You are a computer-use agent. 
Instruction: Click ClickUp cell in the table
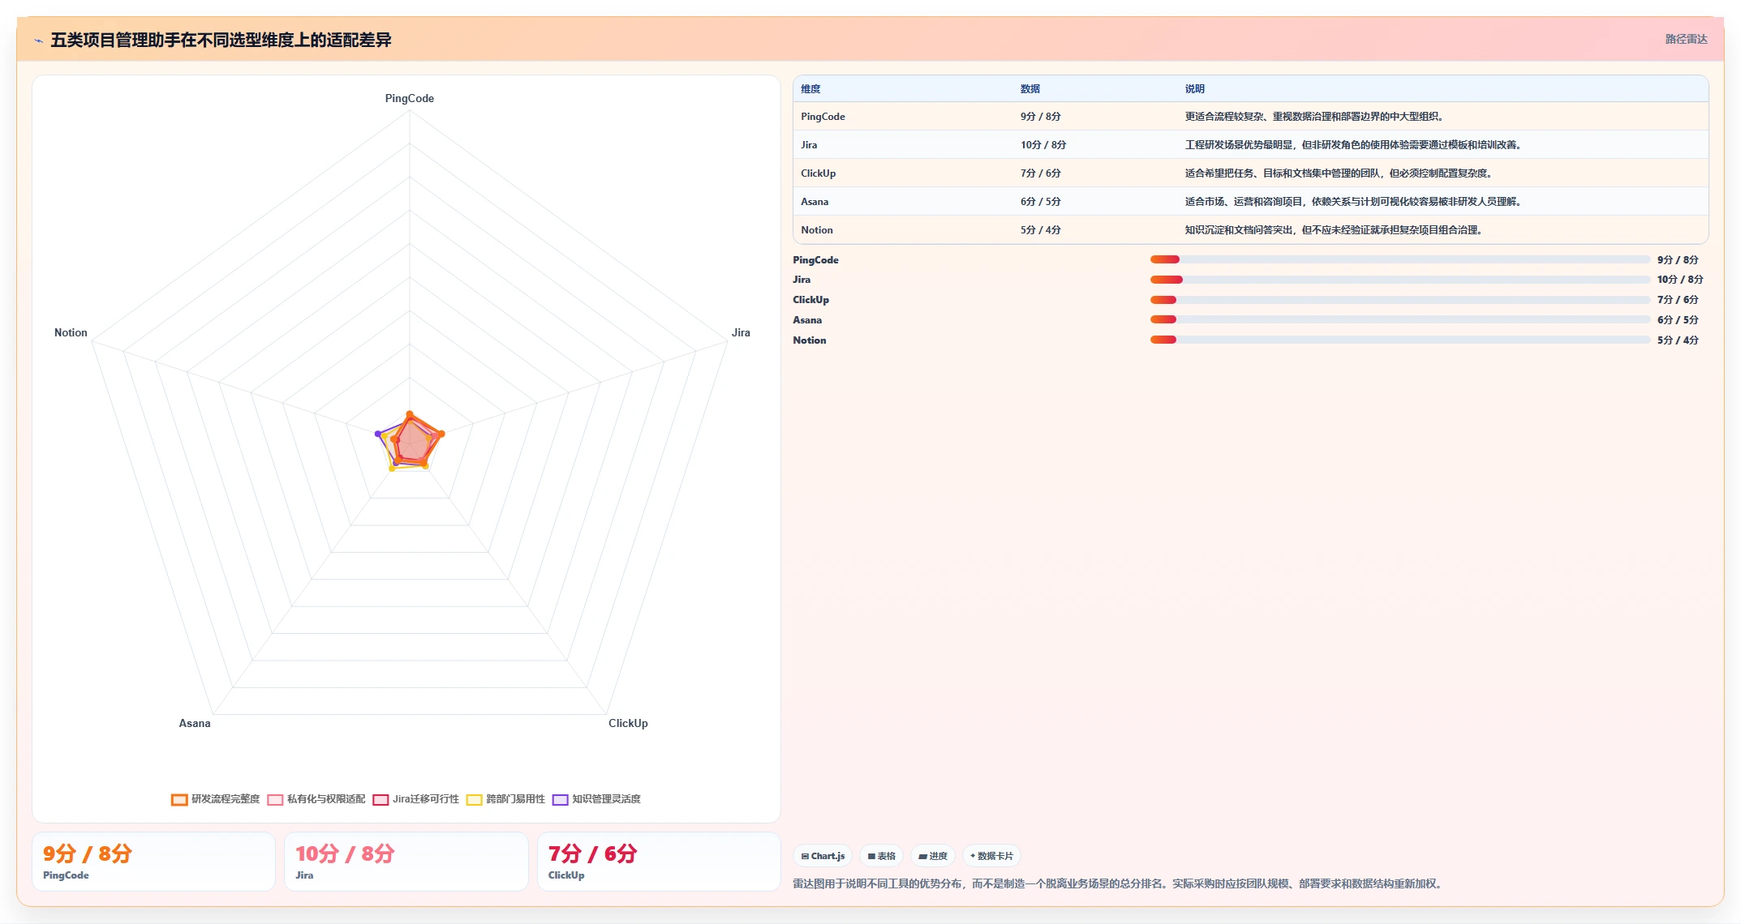(818, 173)
